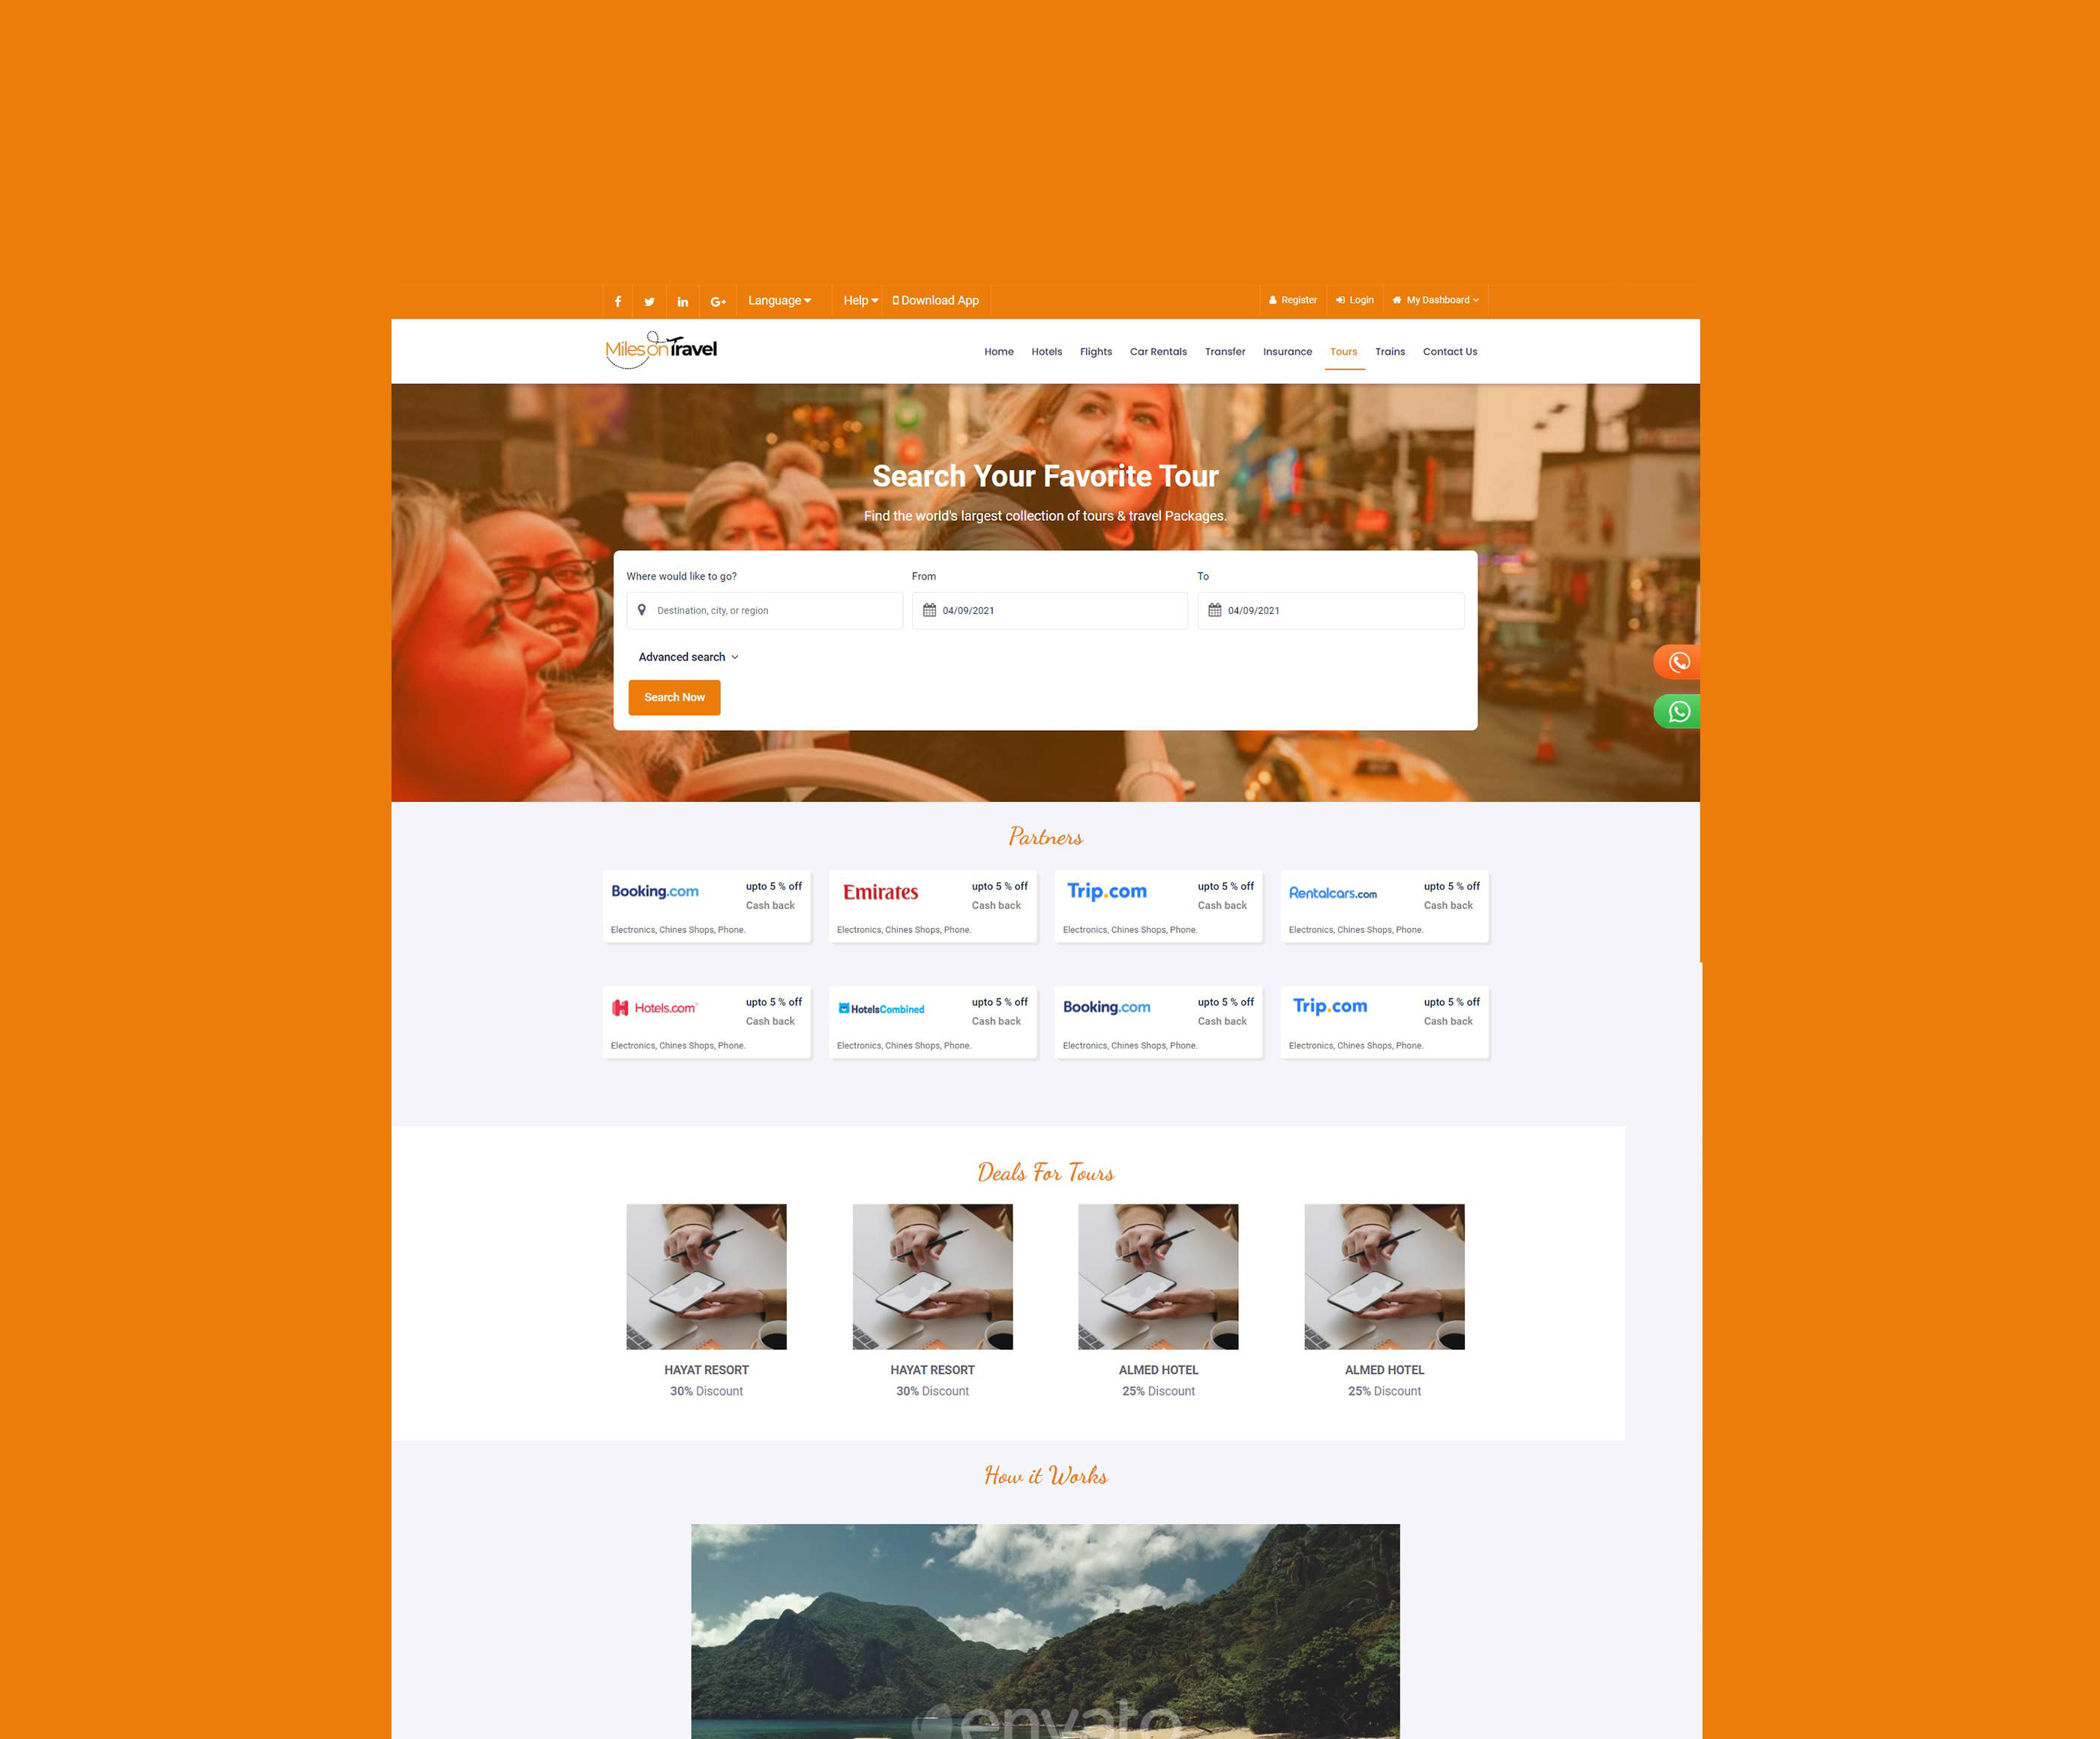Viewport: 2100px width, 1739px height.
Task: Click the Facebook social media icon
Action: point(619,300)
